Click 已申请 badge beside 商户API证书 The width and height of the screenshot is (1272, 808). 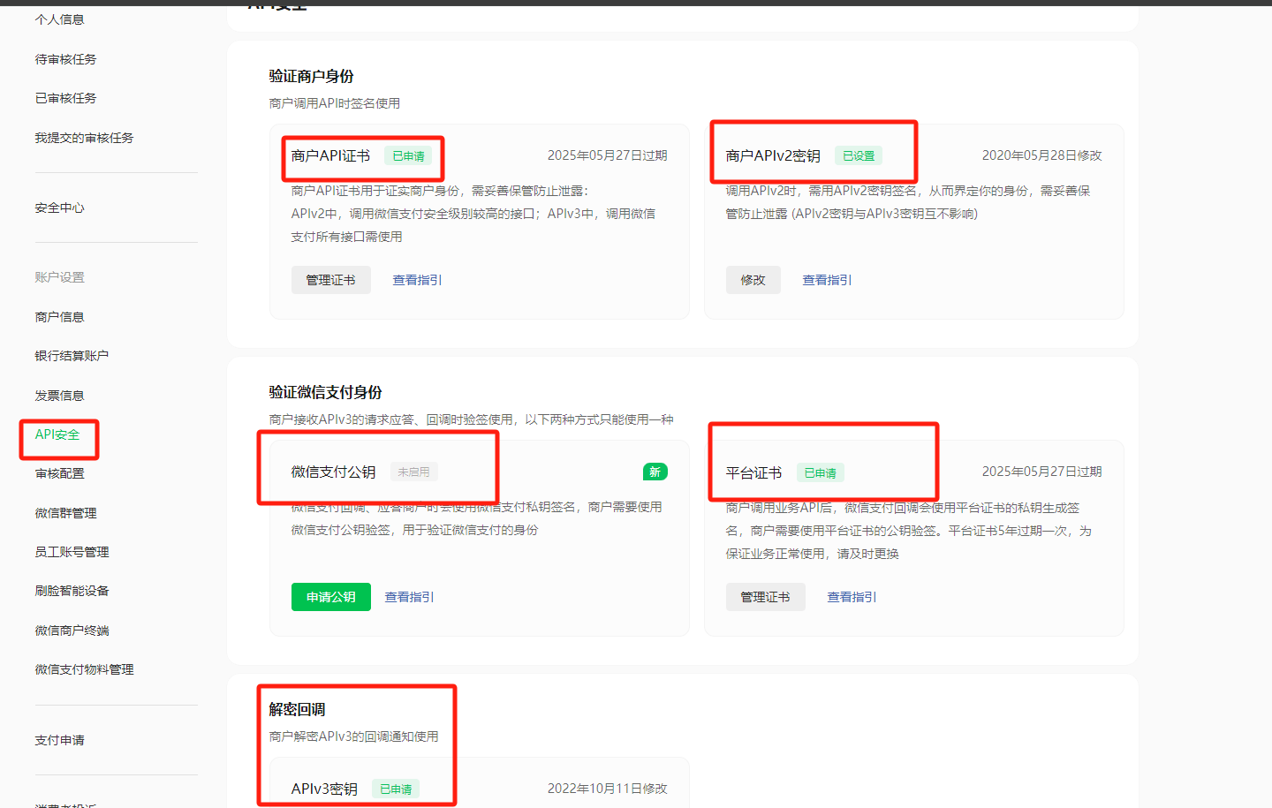[x=408, y=156]
